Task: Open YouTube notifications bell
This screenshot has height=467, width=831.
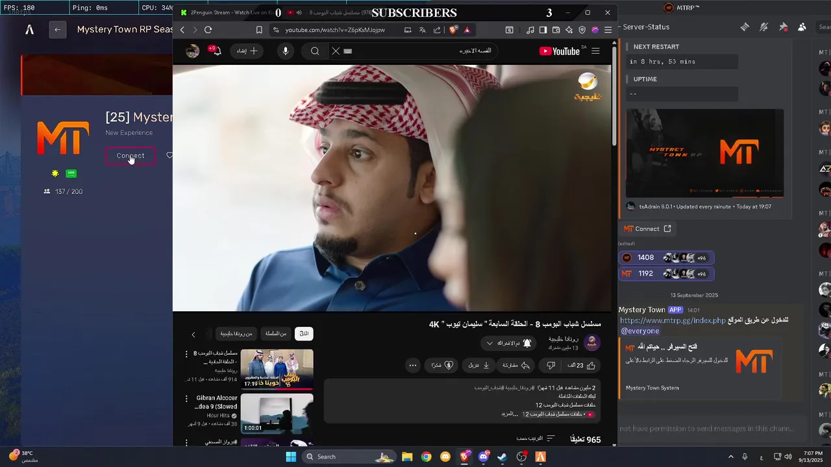Action: tap(216, 51)
